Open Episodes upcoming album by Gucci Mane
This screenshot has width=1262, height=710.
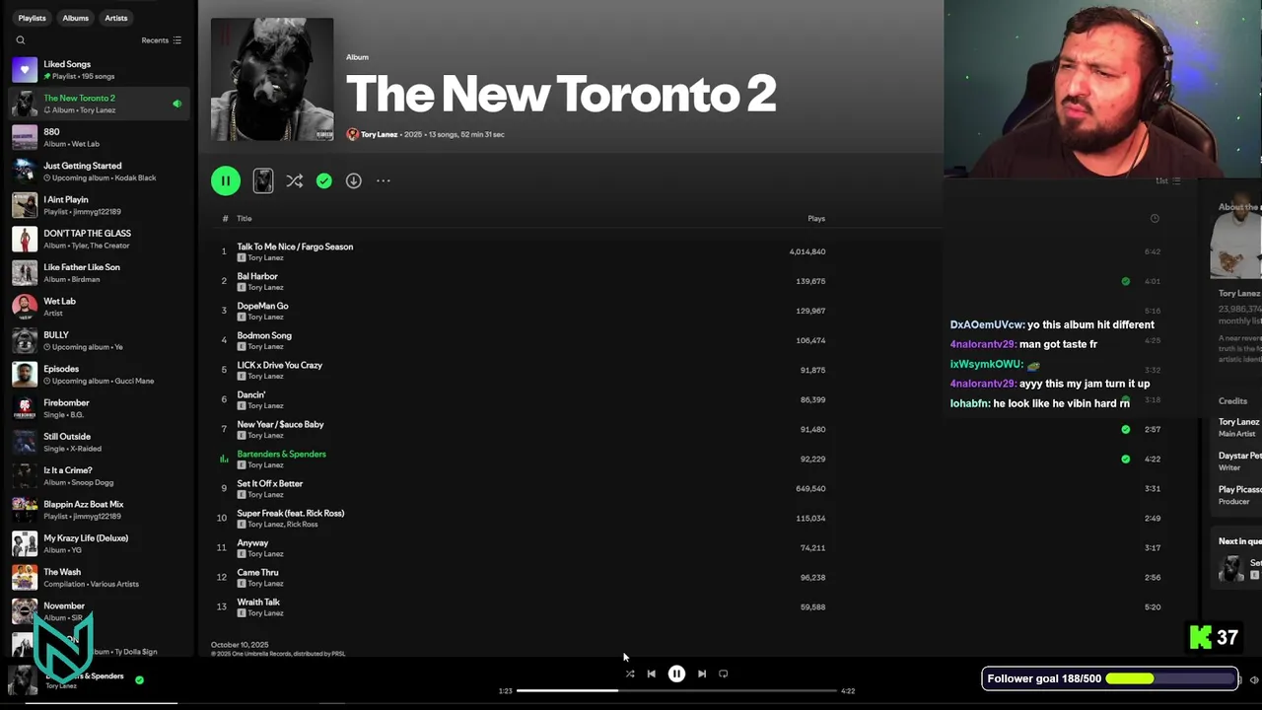(99, 375)
